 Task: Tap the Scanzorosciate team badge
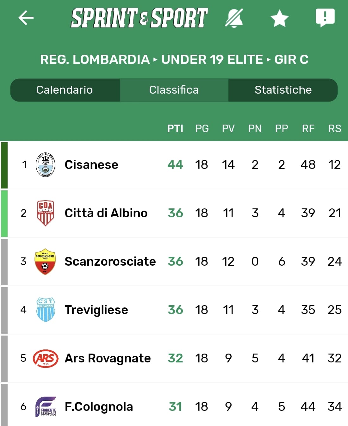pyautogui.click(x=45, y=261)
